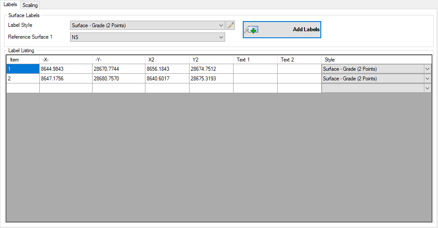Click X2 value 8656.1843 cell
The height and width of the screenshot is (228, 438).
point(167,69)
